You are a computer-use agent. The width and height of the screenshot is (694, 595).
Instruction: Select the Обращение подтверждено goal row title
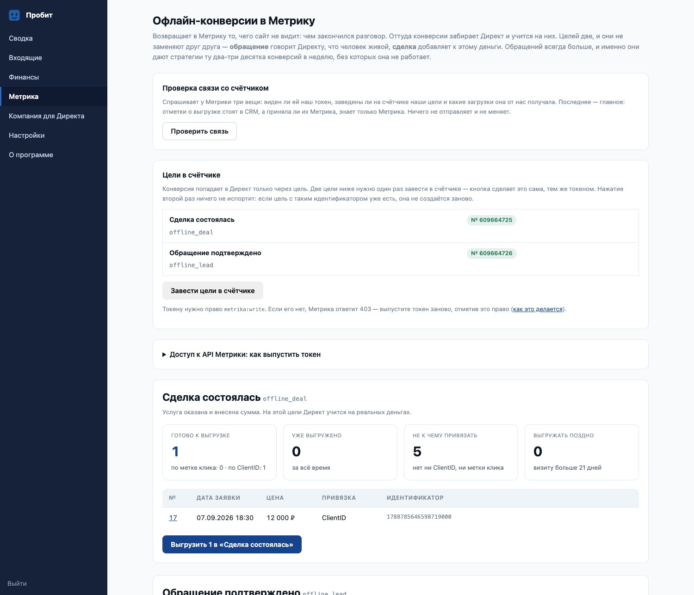click(215, 253)
